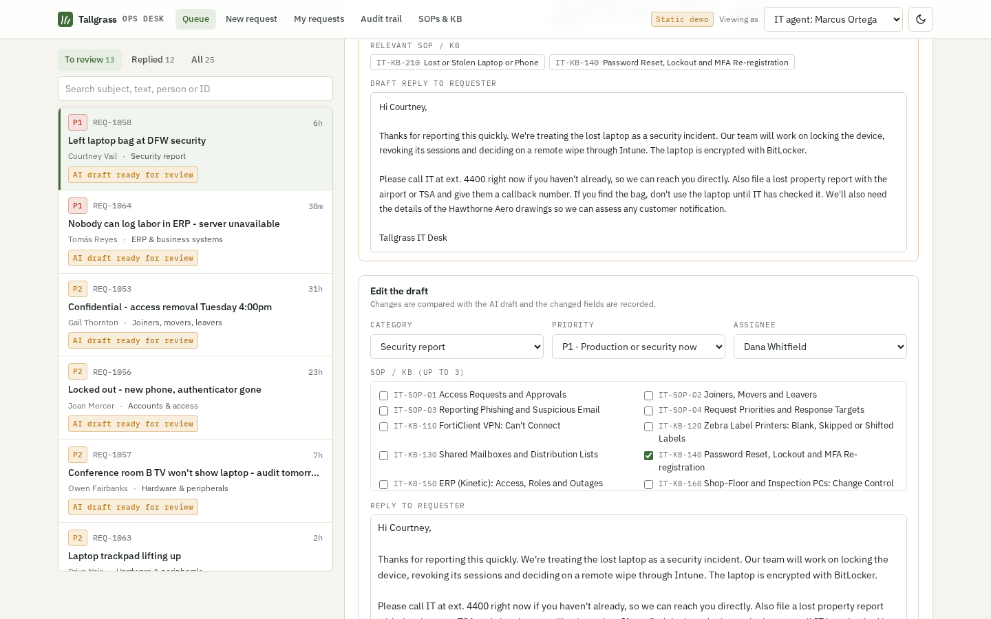
Task: Check IT-SOP-02 Joiners, Movers and Leavers
Action: [648, 395]
